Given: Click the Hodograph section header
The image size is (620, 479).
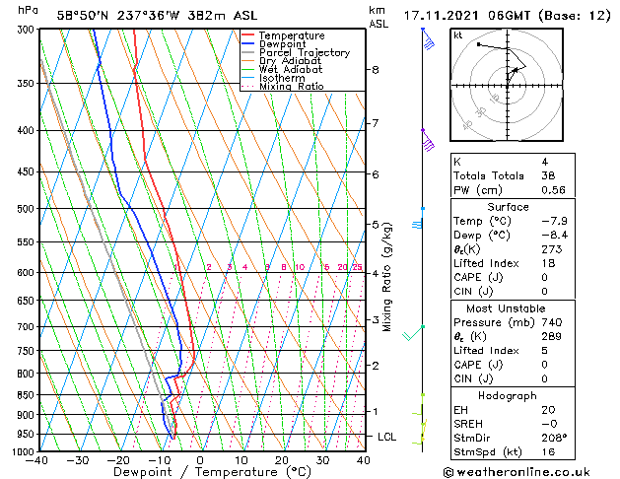Looking at the screenshot, I should click(508, 395).
